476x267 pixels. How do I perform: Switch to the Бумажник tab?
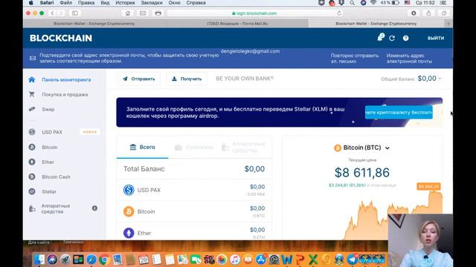194,148
